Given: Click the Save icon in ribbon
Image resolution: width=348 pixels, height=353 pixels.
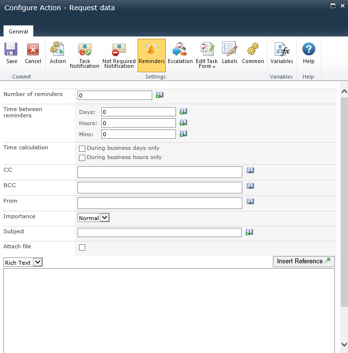Looking at the screenshot, I should pos(12,54).
